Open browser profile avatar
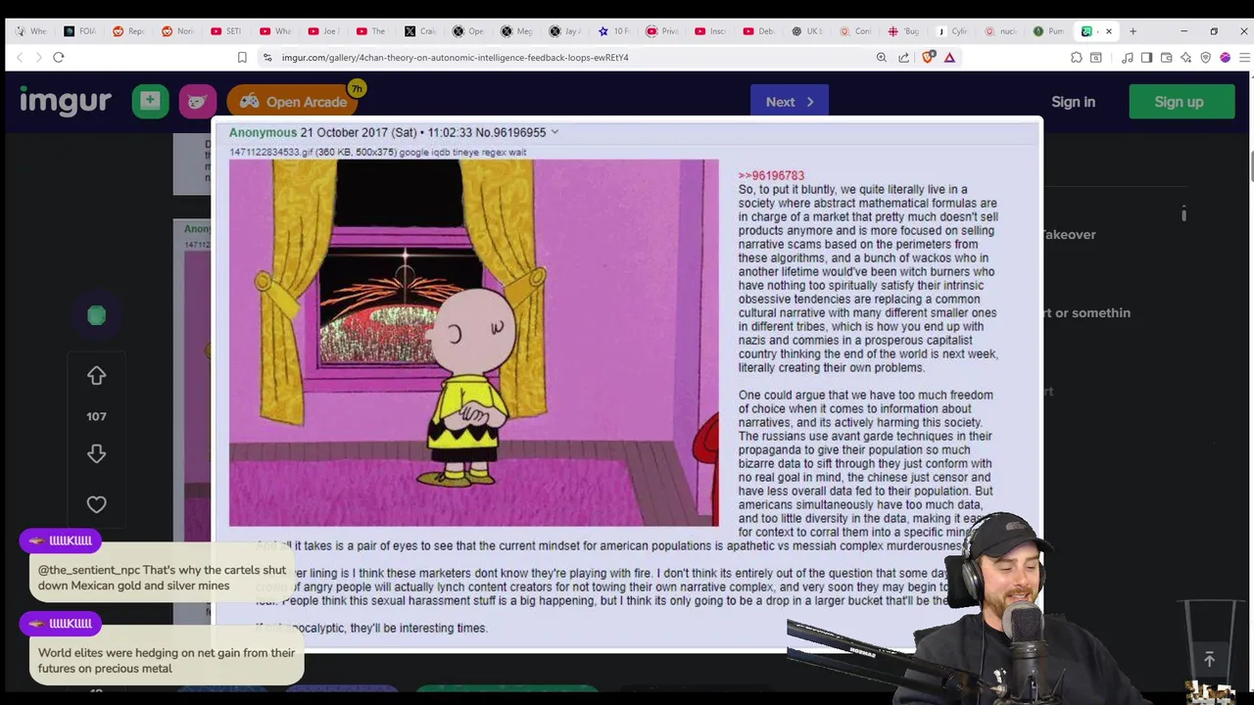The image size is (1254, 705). 1226,57
